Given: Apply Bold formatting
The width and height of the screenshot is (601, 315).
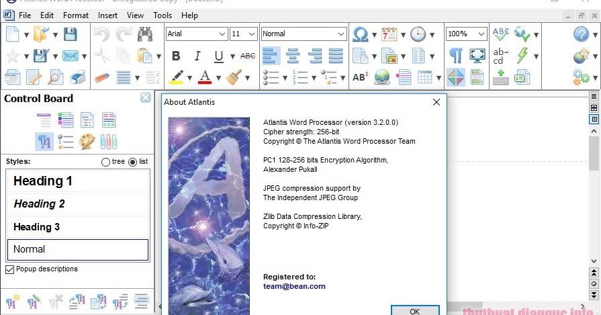Looking at the screenshot, I should (x=176, y=56).
